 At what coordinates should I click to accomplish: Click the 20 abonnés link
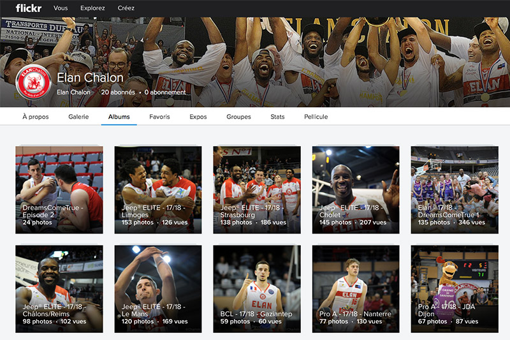click(118, 92)
